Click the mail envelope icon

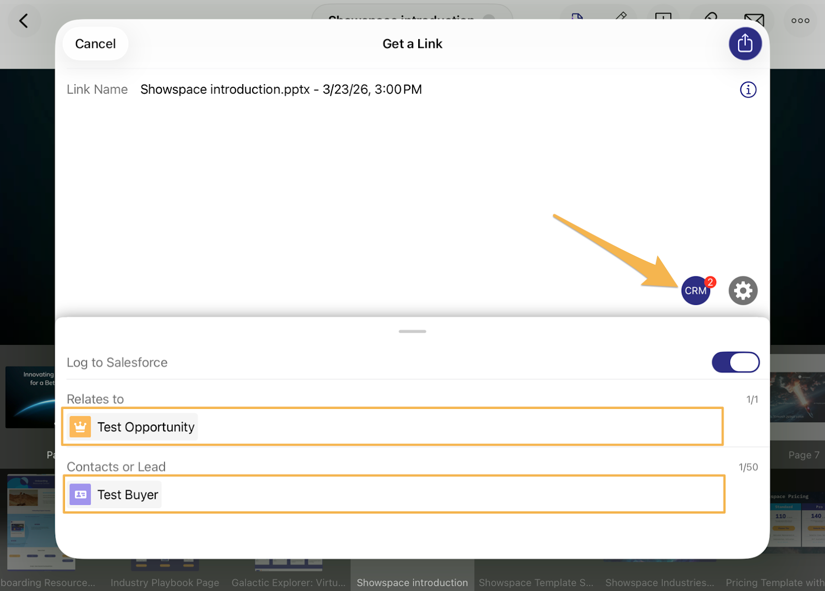[x=754, y=20]
